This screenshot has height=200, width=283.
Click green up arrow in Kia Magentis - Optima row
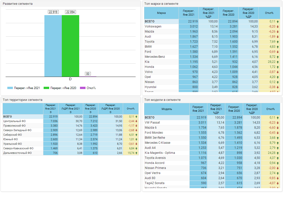pyautogui.click(x=278, y=153)
